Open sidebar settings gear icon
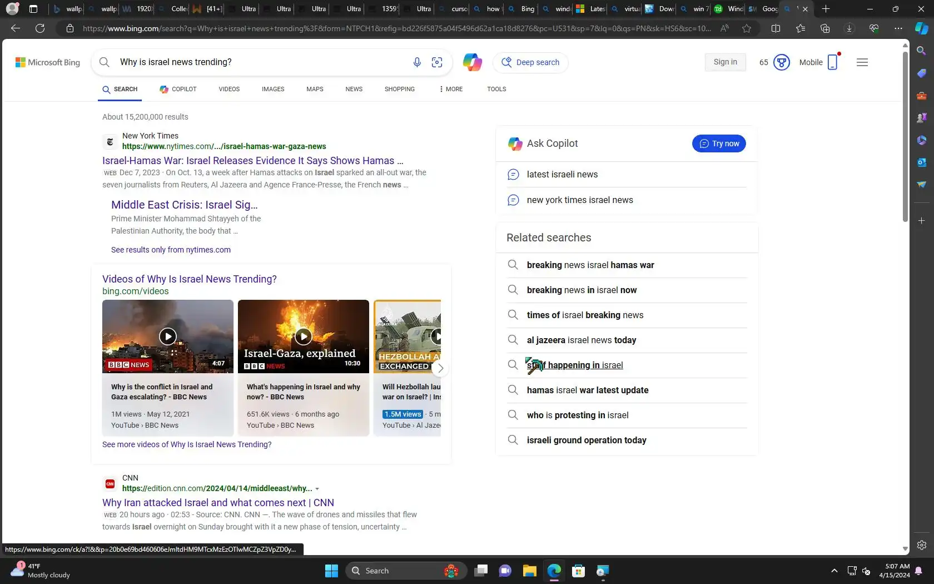 tap(921, 545)
